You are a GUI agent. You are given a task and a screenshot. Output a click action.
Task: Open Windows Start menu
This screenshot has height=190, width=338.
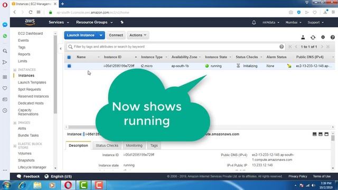coord(6,185)
